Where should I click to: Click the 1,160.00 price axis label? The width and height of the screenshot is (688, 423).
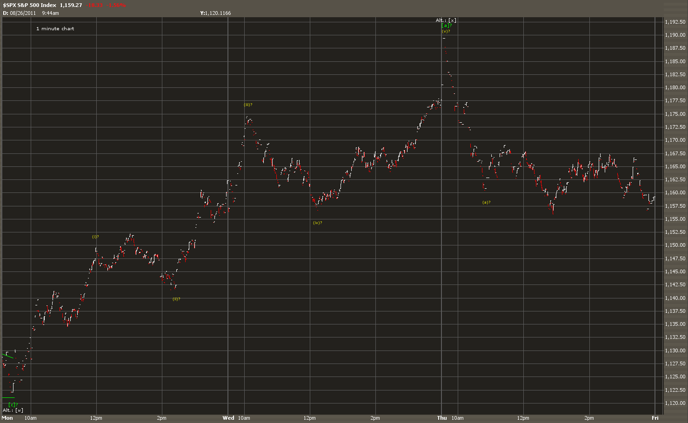coord(675,192)
